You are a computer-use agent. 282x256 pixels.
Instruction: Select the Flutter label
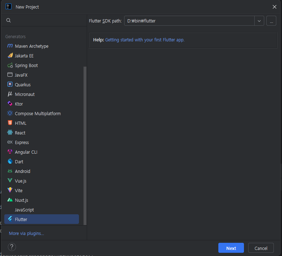pos(21,219)
